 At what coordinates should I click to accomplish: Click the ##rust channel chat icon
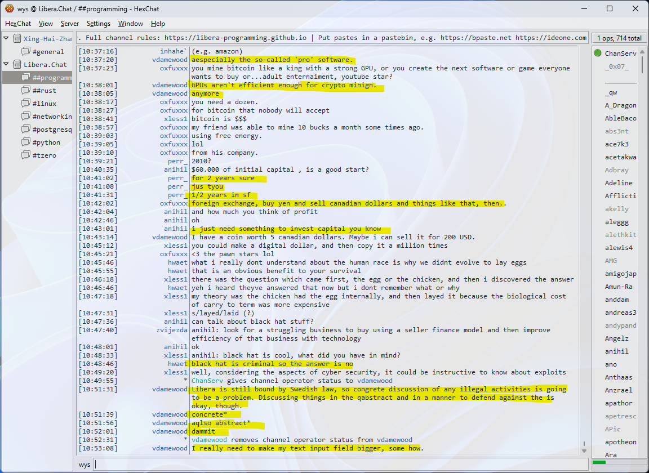[25, 91]
